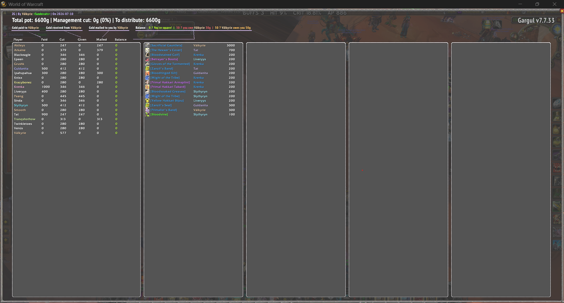Click the Gargul v7.7.33 version label

[536, 21]
